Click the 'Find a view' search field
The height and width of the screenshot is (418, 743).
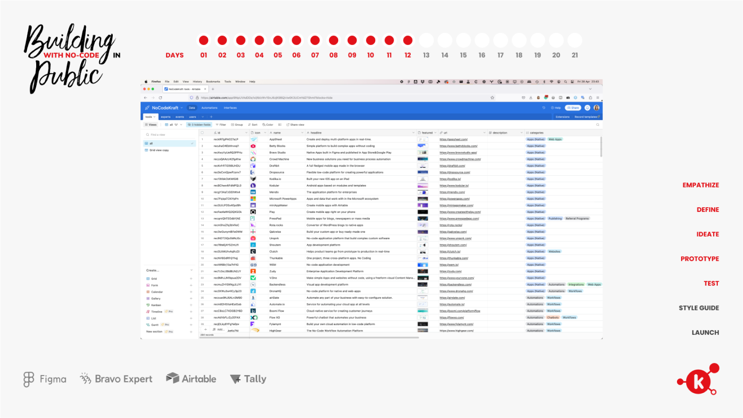170,135
